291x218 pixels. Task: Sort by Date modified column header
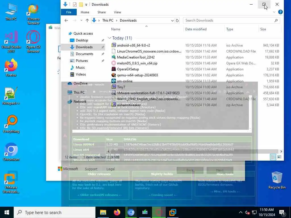point(196,29)
